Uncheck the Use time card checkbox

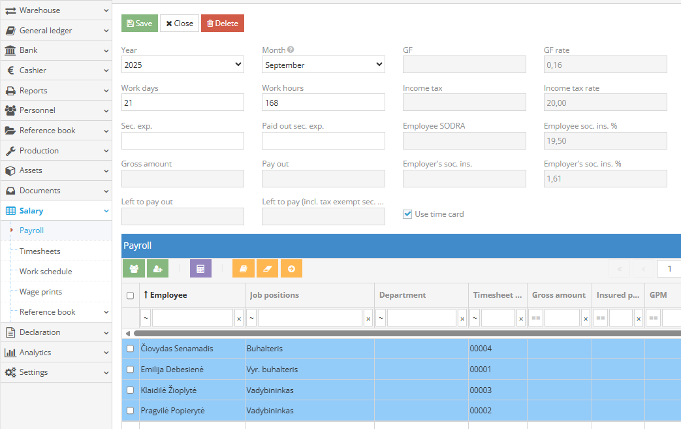[407, 214]
